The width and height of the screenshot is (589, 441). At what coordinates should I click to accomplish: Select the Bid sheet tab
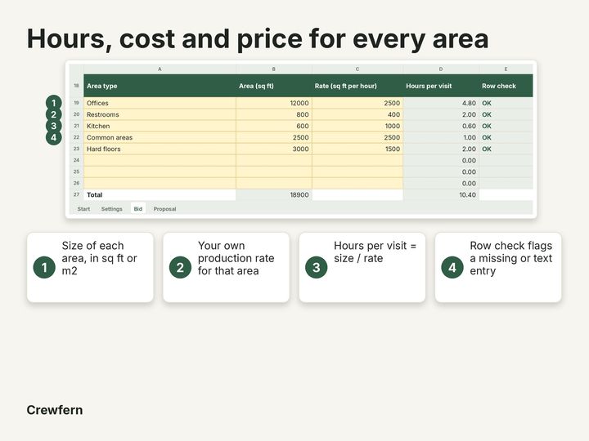pos(138,209)
